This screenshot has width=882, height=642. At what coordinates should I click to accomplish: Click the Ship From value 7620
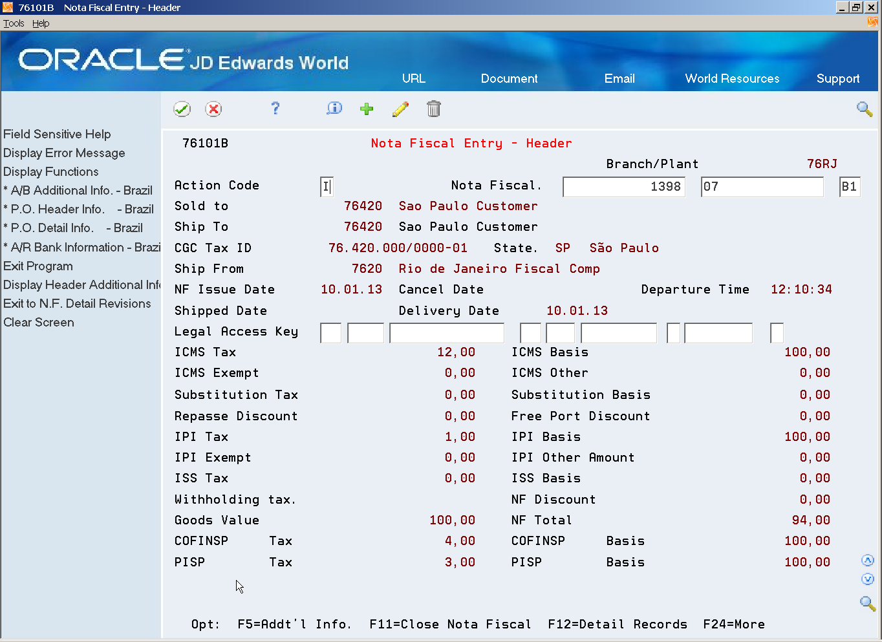point(367,268)
